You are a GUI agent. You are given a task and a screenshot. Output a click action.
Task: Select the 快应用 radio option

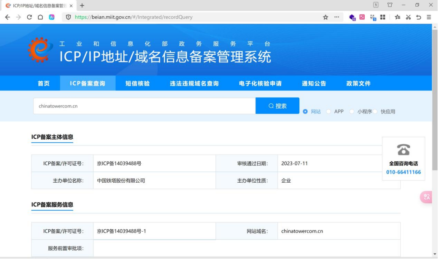(375, 112)
